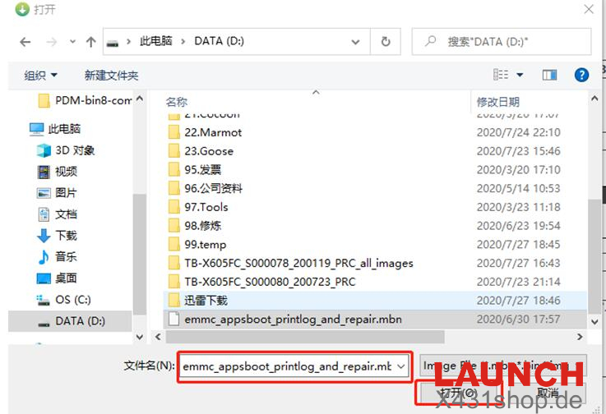Click 新建文件夹 in the toolbar
Image resolution: width=606 pixels, height=414 pixels.
[x=111, y=75]
